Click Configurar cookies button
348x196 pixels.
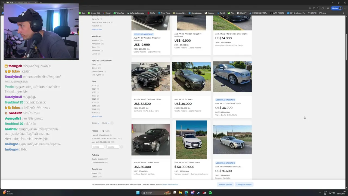click(244, 185)
